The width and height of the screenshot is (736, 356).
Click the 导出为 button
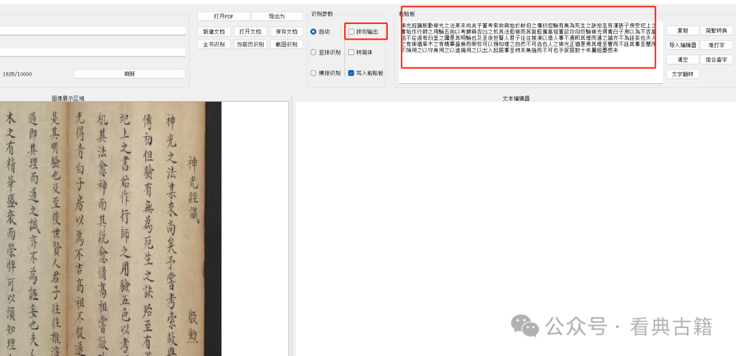click(x=277, y=16)
